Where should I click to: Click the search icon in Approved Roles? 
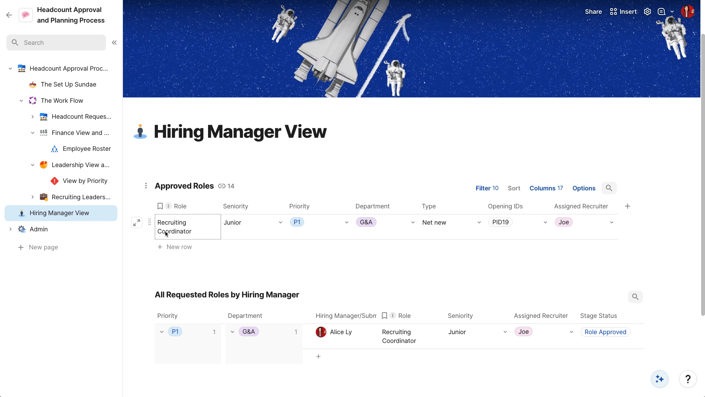(x=609, y=188)
